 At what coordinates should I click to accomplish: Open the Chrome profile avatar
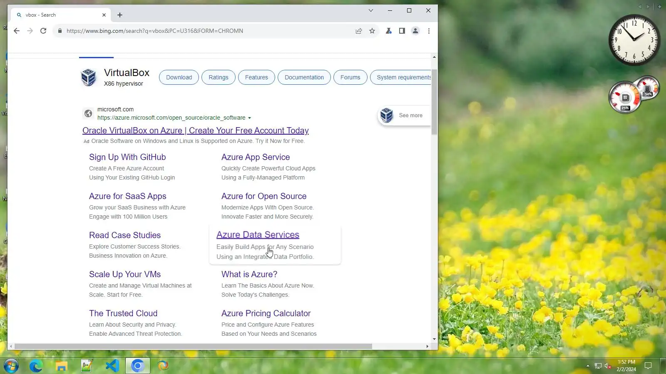click(x=415, y=31)
